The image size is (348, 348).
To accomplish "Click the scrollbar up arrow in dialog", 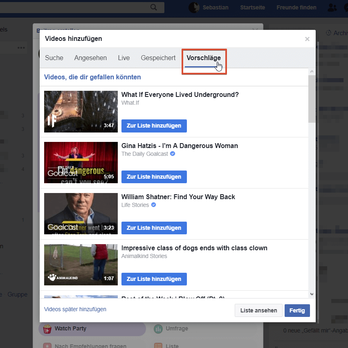I will 312,72.
